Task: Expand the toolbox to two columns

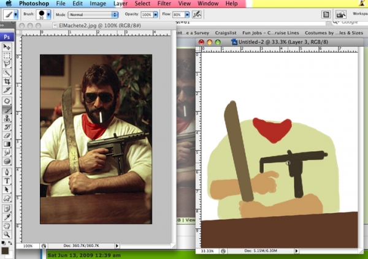Action: (x=2, y=25)
